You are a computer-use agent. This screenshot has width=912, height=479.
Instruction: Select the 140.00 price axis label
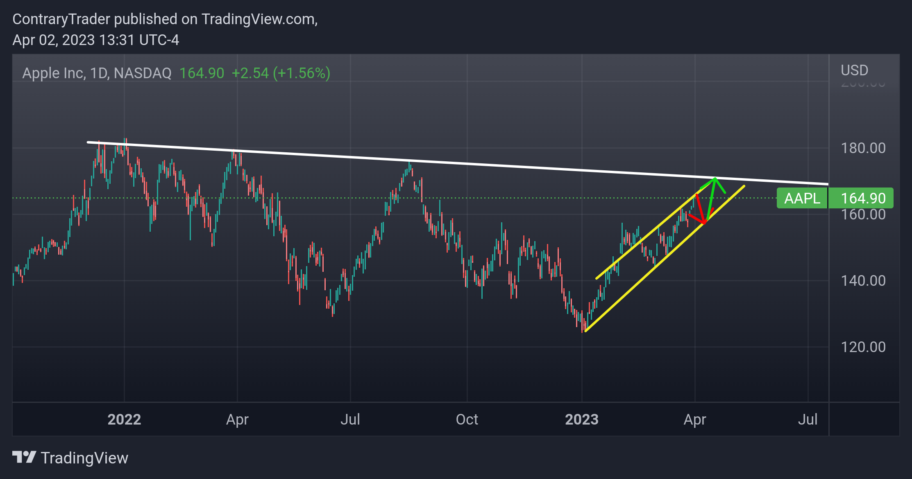863,280
